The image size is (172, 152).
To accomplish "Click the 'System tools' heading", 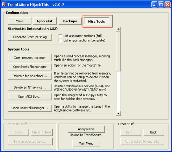I will (19, 49).
